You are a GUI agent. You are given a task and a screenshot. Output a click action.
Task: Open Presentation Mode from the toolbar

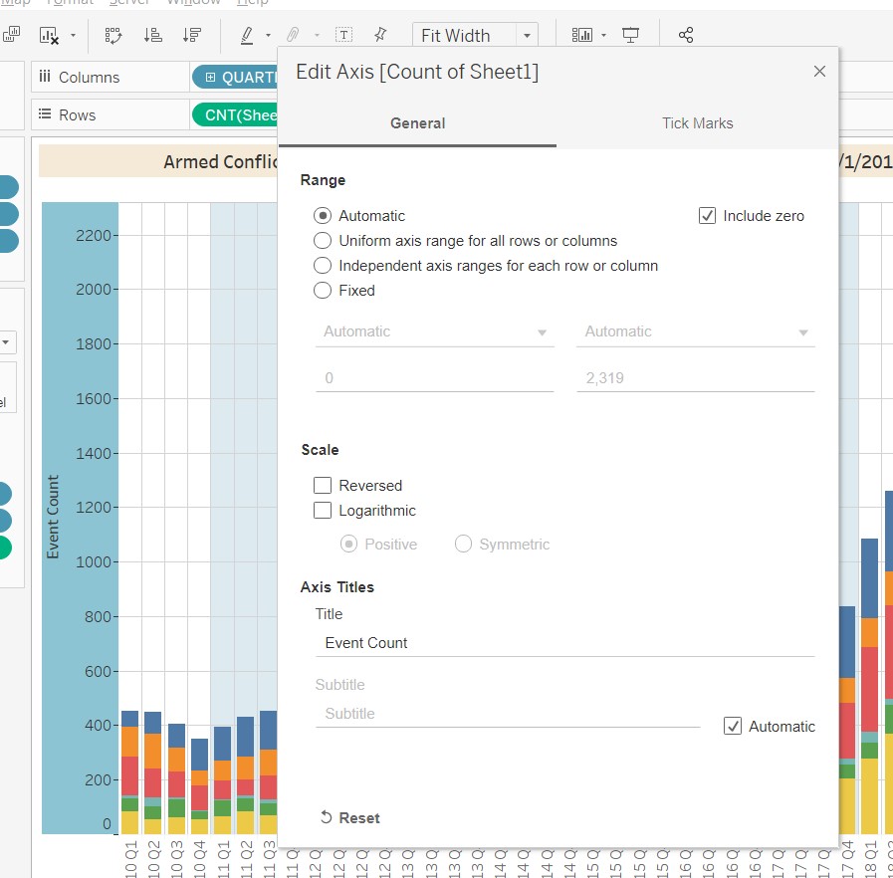click(630, 35)
